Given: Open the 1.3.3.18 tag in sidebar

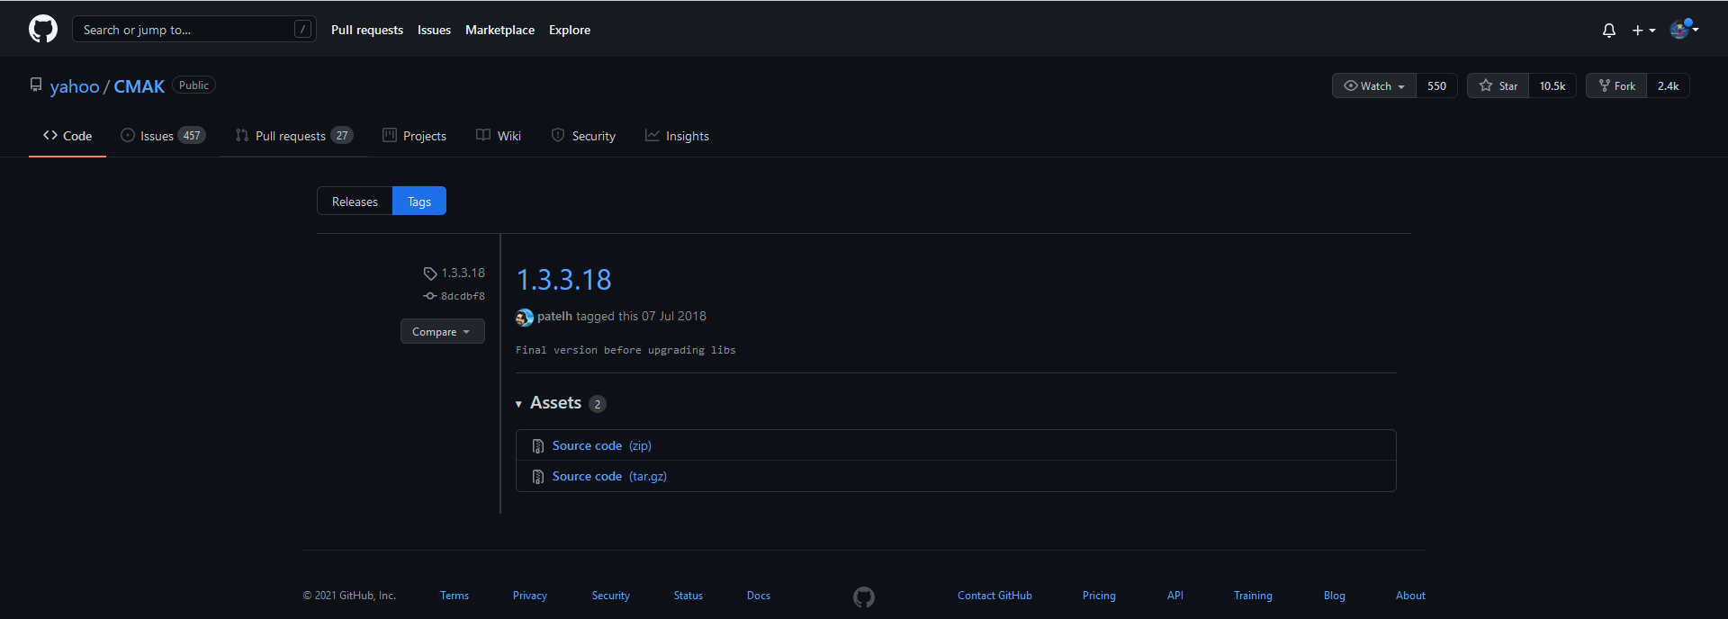Looking at the screenshot, I should (x=454, y=273).
